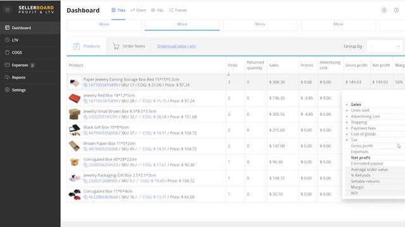
Task: Copy ID icon for Corrugated Box 11*6*4cm
Action: pos(85,197)
